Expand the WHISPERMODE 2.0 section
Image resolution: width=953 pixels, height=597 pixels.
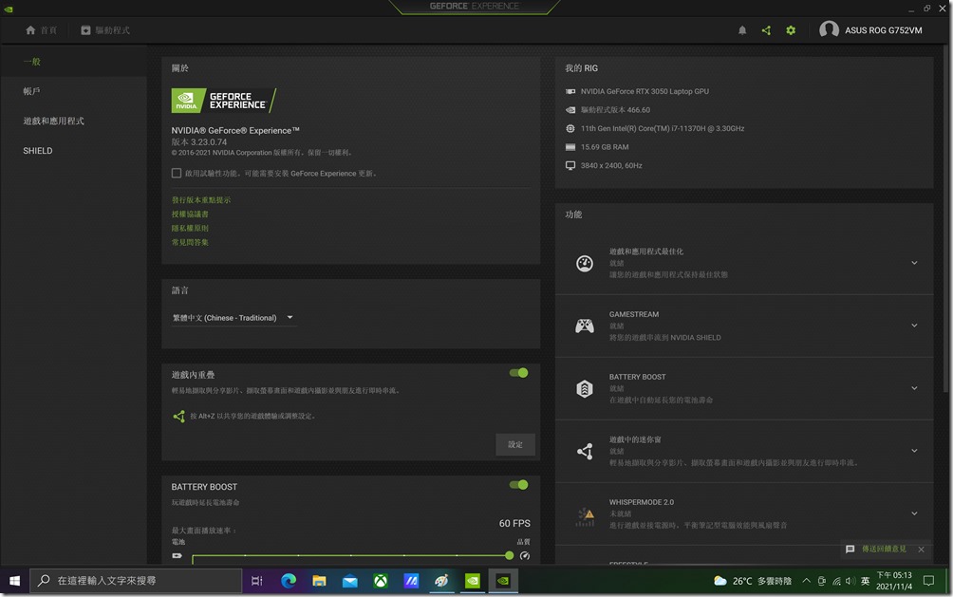tap(914, 513)
